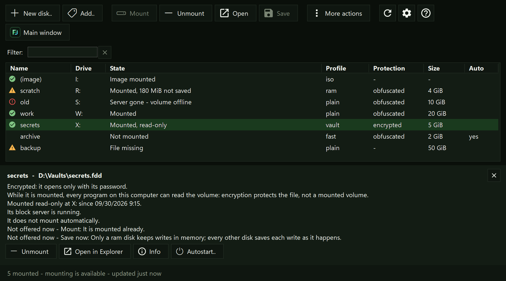Click the Info button in details panel

coord(151,251)
